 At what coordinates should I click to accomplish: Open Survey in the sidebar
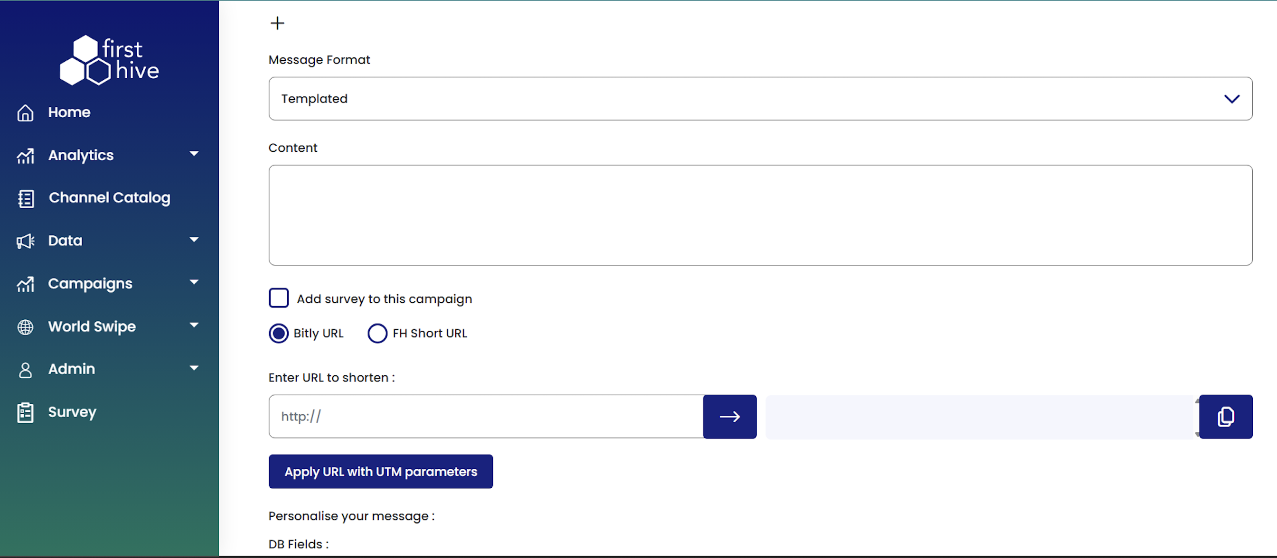coord(72,412)
